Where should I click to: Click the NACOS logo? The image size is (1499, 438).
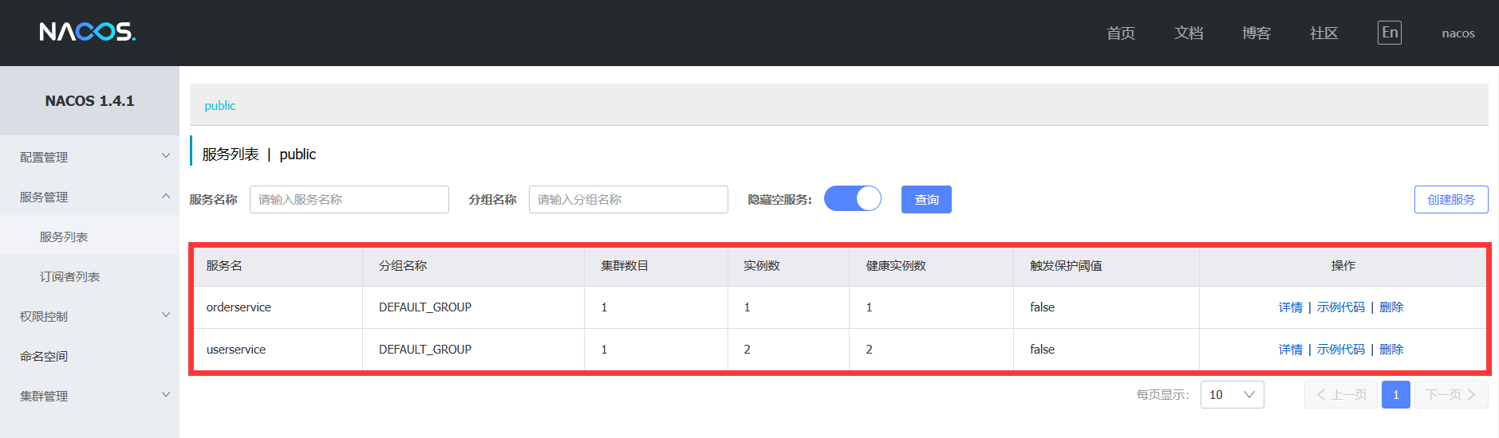pos(87,32)
